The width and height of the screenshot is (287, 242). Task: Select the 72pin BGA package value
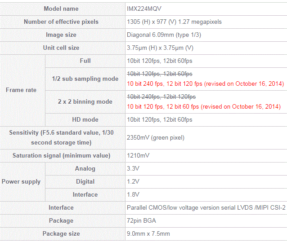141,220
